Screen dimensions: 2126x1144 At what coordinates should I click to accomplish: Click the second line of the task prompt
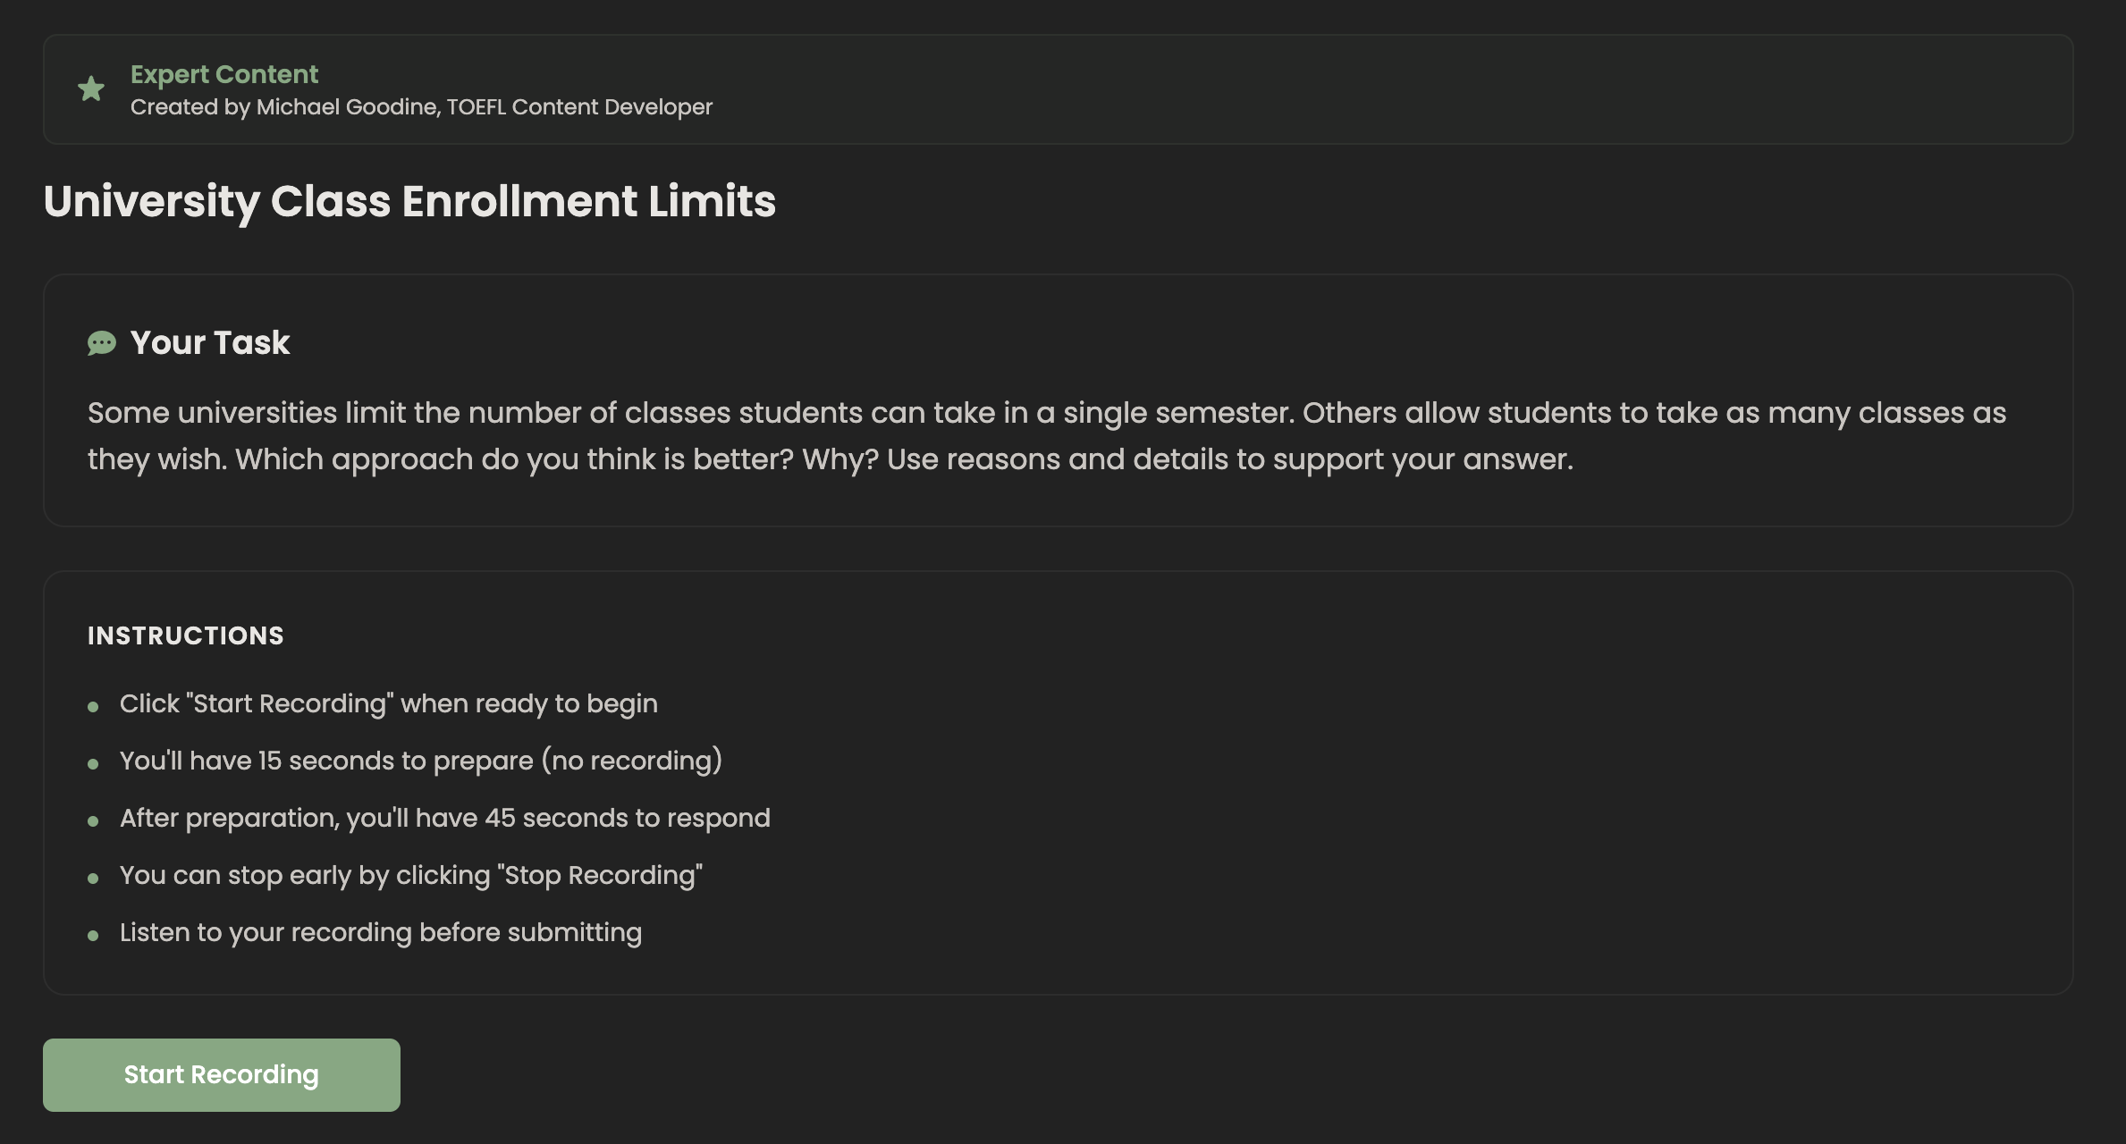point(830,460)
